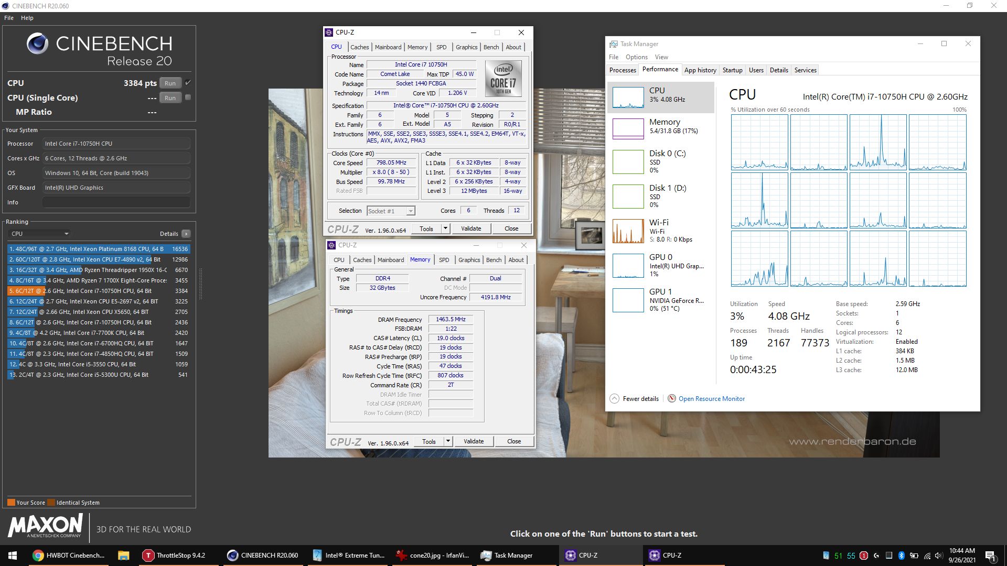1007x566 pixels.
Task: Open the notification Action Center
Action: point(990,556)
